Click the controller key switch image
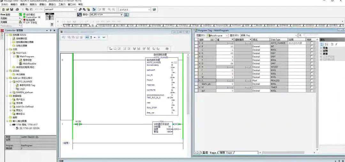Screen dimensions: 345x162 pyautogui.click(x=50, y=16)
